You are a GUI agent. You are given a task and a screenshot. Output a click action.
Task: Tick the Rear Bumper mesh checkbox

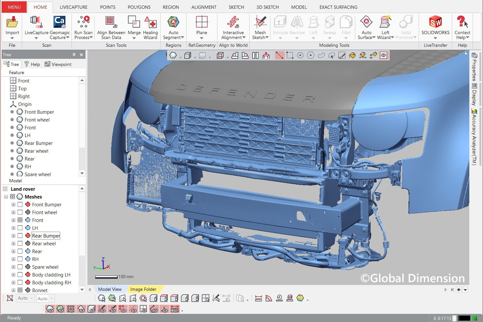pos(20,236)
